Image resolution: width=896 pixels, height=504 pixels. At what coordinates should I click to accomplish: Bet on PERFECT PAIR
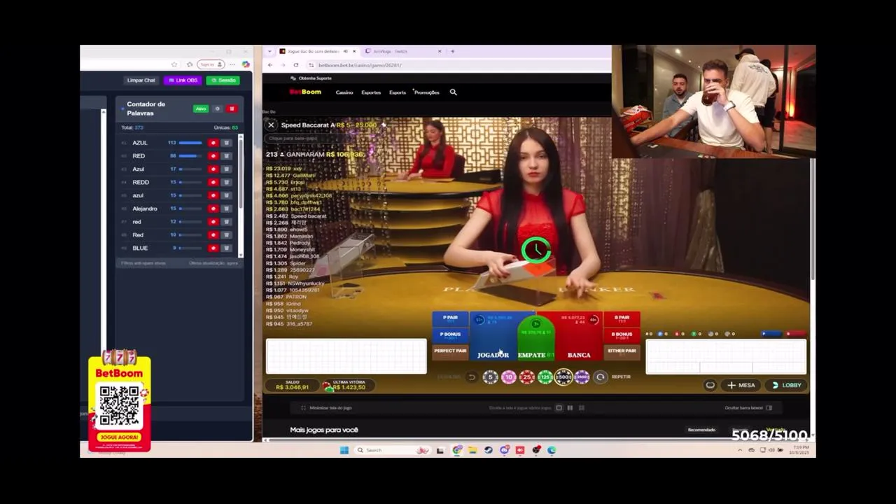pos(450,351)
